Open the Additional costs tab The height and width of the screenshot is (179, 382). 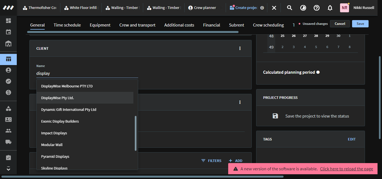179,25
